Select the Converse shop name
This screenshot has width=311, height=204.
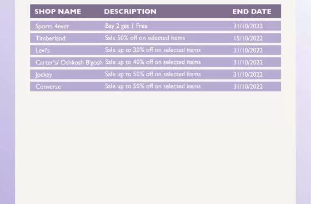[48, 87]
